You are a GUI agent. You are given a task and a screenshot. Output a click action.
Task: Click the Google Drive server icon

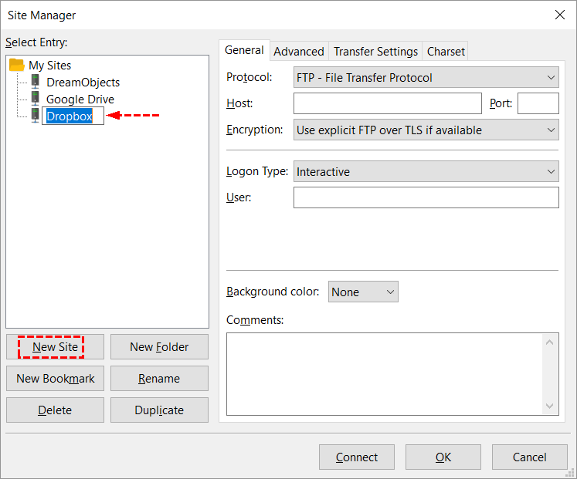point(35,99)
